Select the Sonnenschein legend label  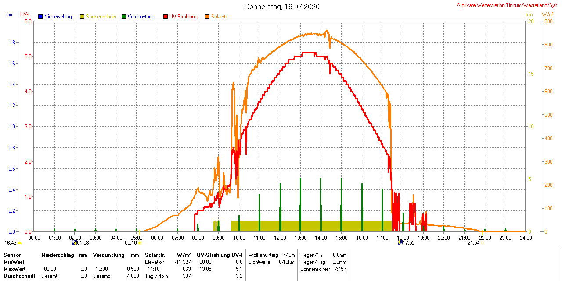click(101, 17)
